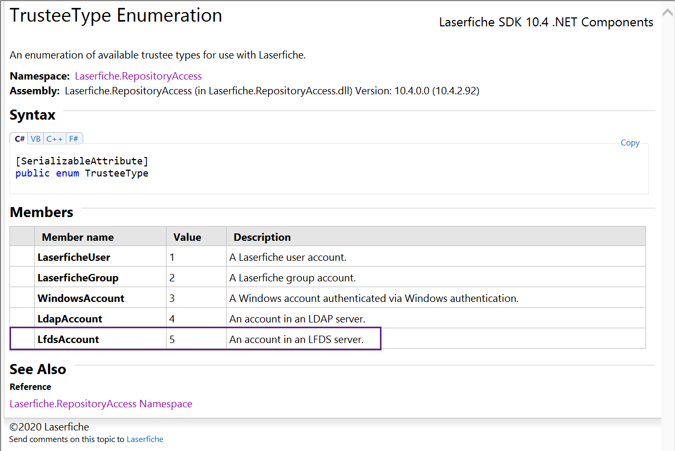
Task: Click the LfdsAccount member name
Action: tap(68, 339)
